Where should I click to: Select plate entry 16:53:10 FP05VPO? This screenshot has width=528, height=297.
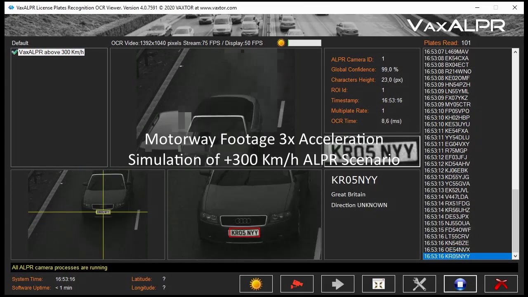[x=468, y=111]
